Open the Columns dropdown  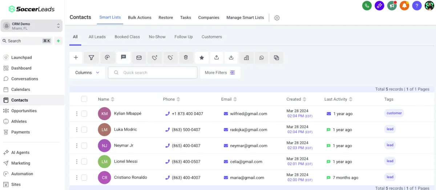pyautogui.click(x=87, y=73)
